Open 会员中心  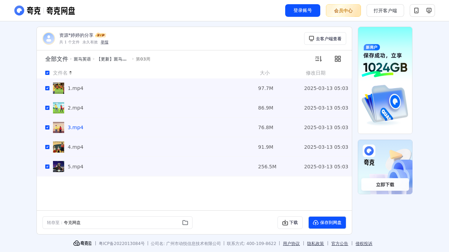point(343,10)
